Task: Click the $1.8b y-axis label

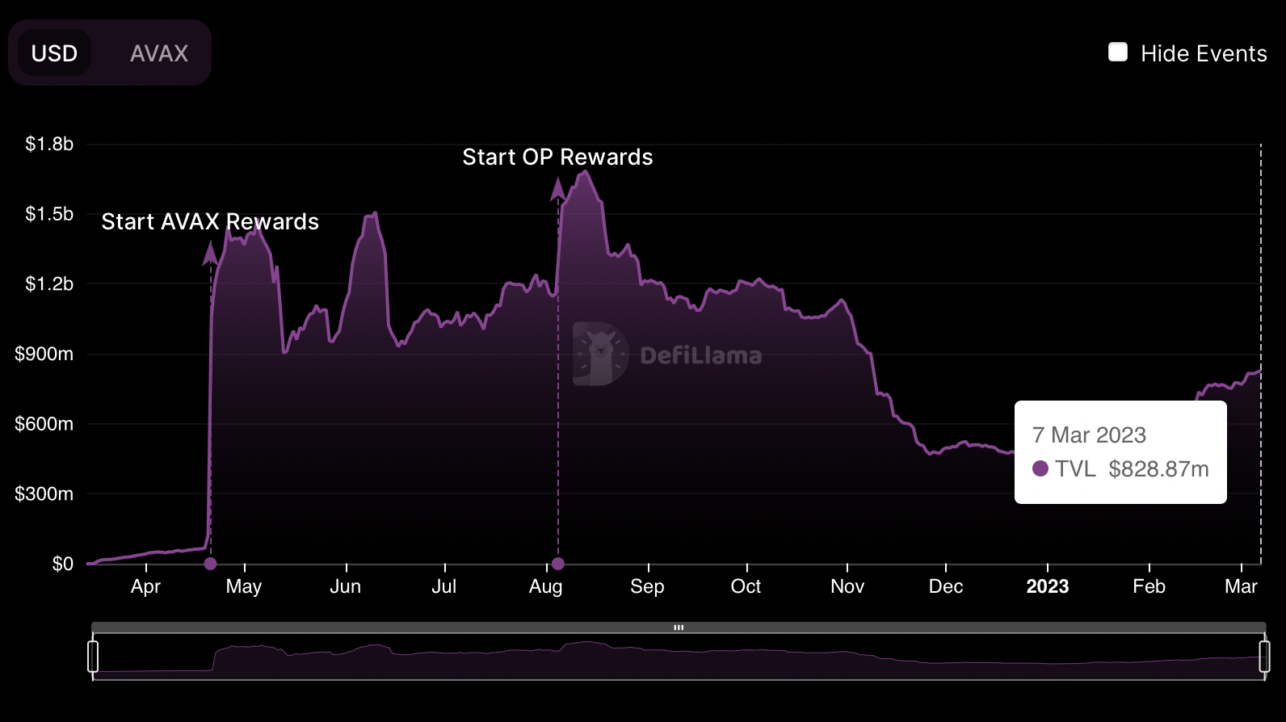Action: coord(49,144)
